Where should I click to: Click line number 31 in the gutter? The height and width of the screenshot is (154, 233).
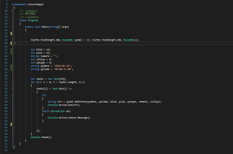pyautogui.click(x=6, y=79)
